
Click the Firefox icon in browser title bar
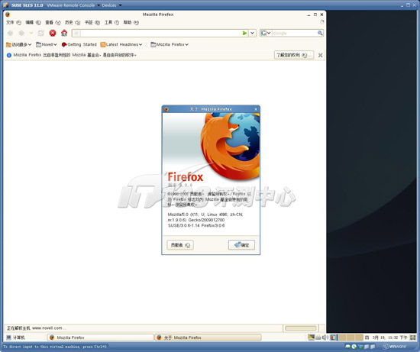click(x=8, y=15)
